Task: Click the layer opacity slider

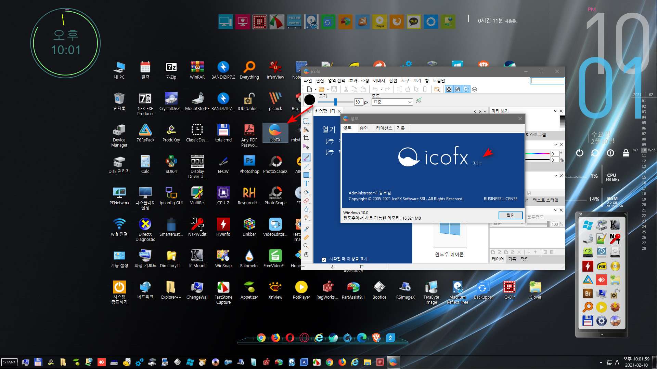Action: pos(538,224)
